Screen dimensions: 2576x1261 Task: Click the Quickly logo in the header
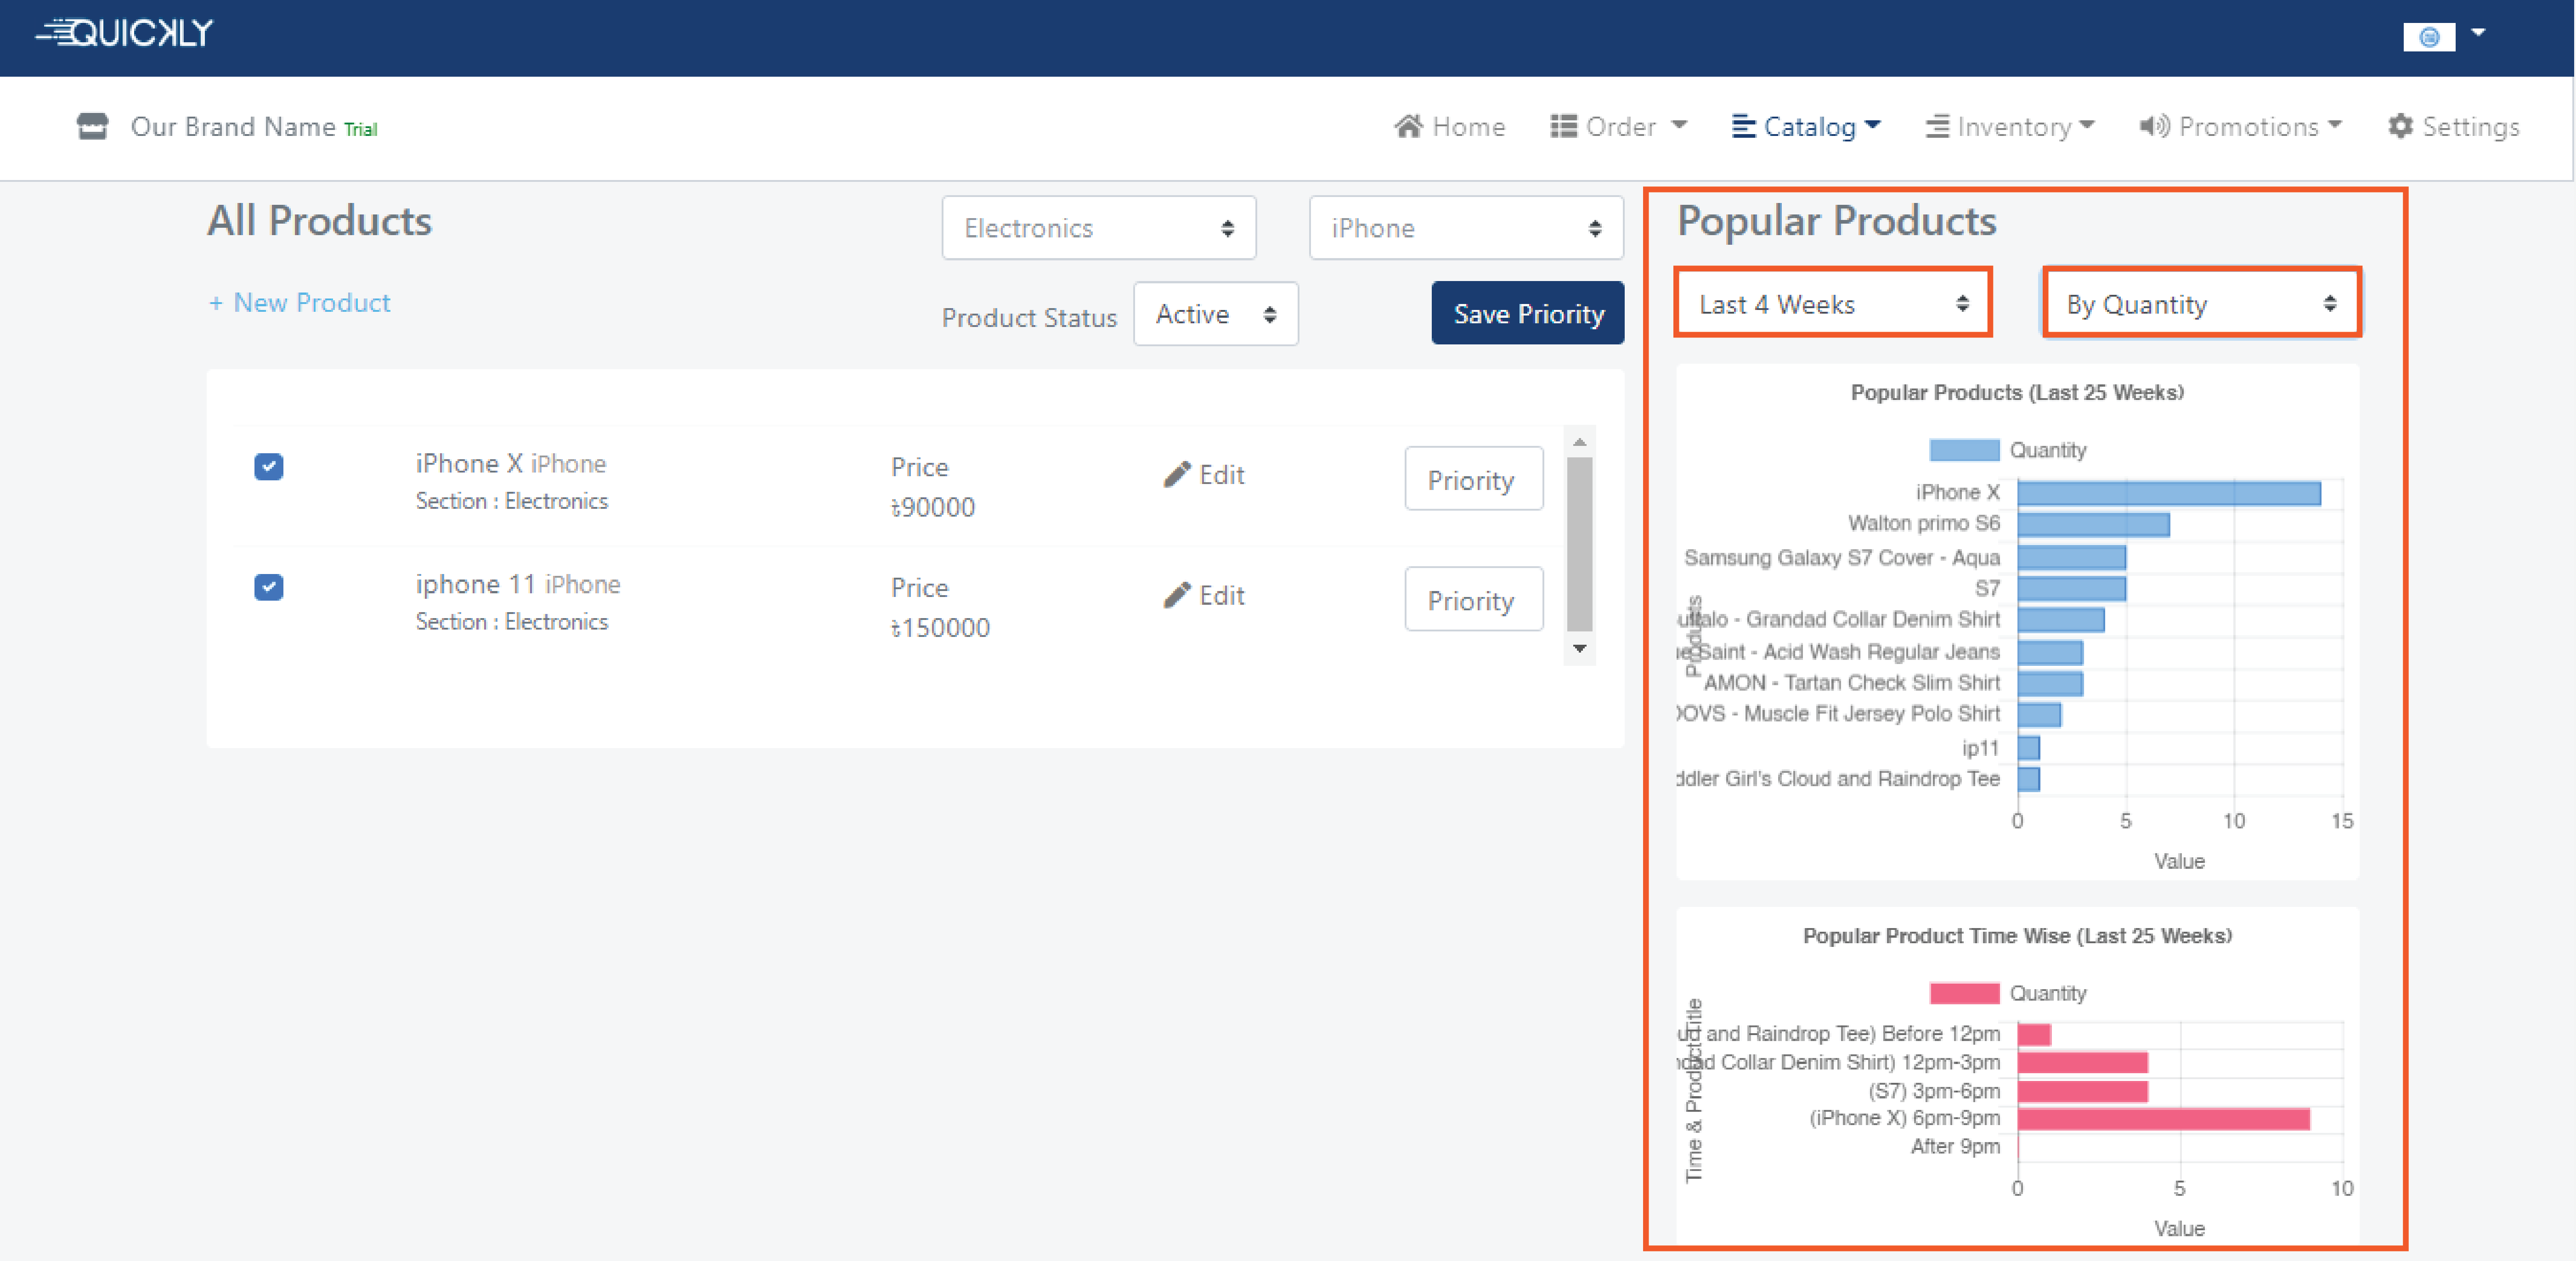pos(125,33)
